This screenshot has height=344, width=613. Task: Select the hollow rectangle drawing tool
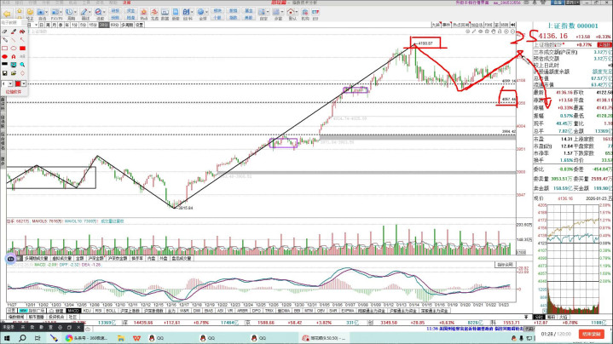click(5, 49)
